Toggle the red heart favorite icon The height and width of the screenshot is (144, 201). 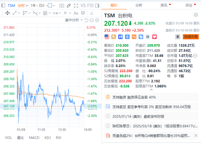pos(155,37)
